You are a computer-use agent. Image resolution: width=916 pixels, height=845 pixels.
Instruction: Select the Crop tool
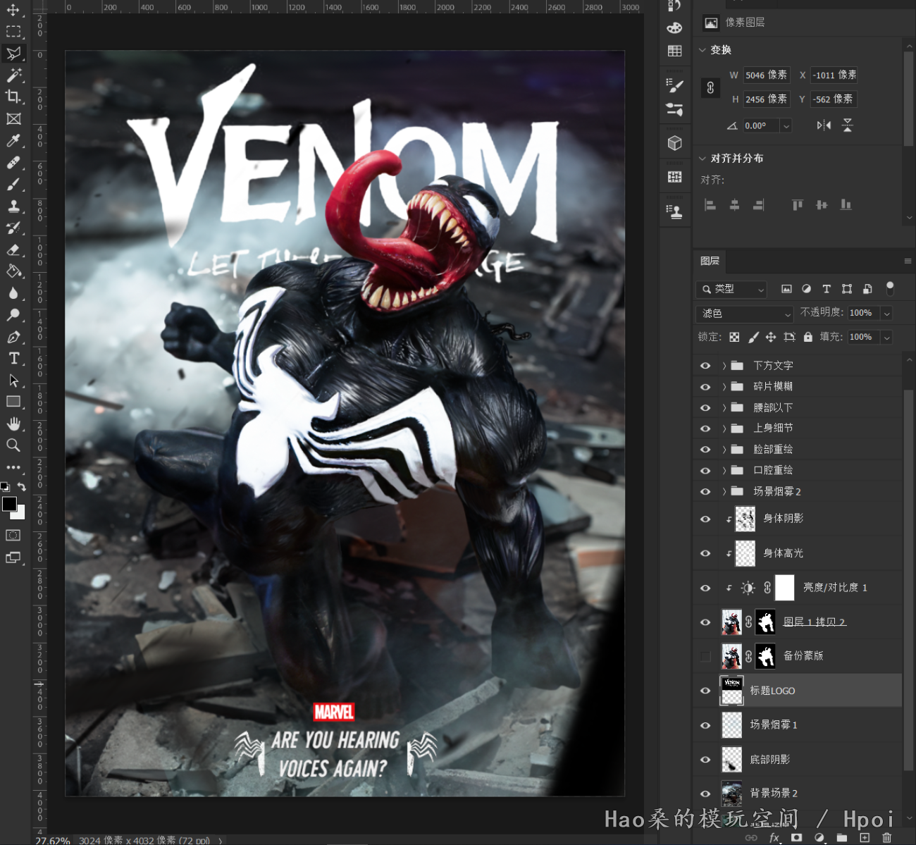click(x=13, y=97)
